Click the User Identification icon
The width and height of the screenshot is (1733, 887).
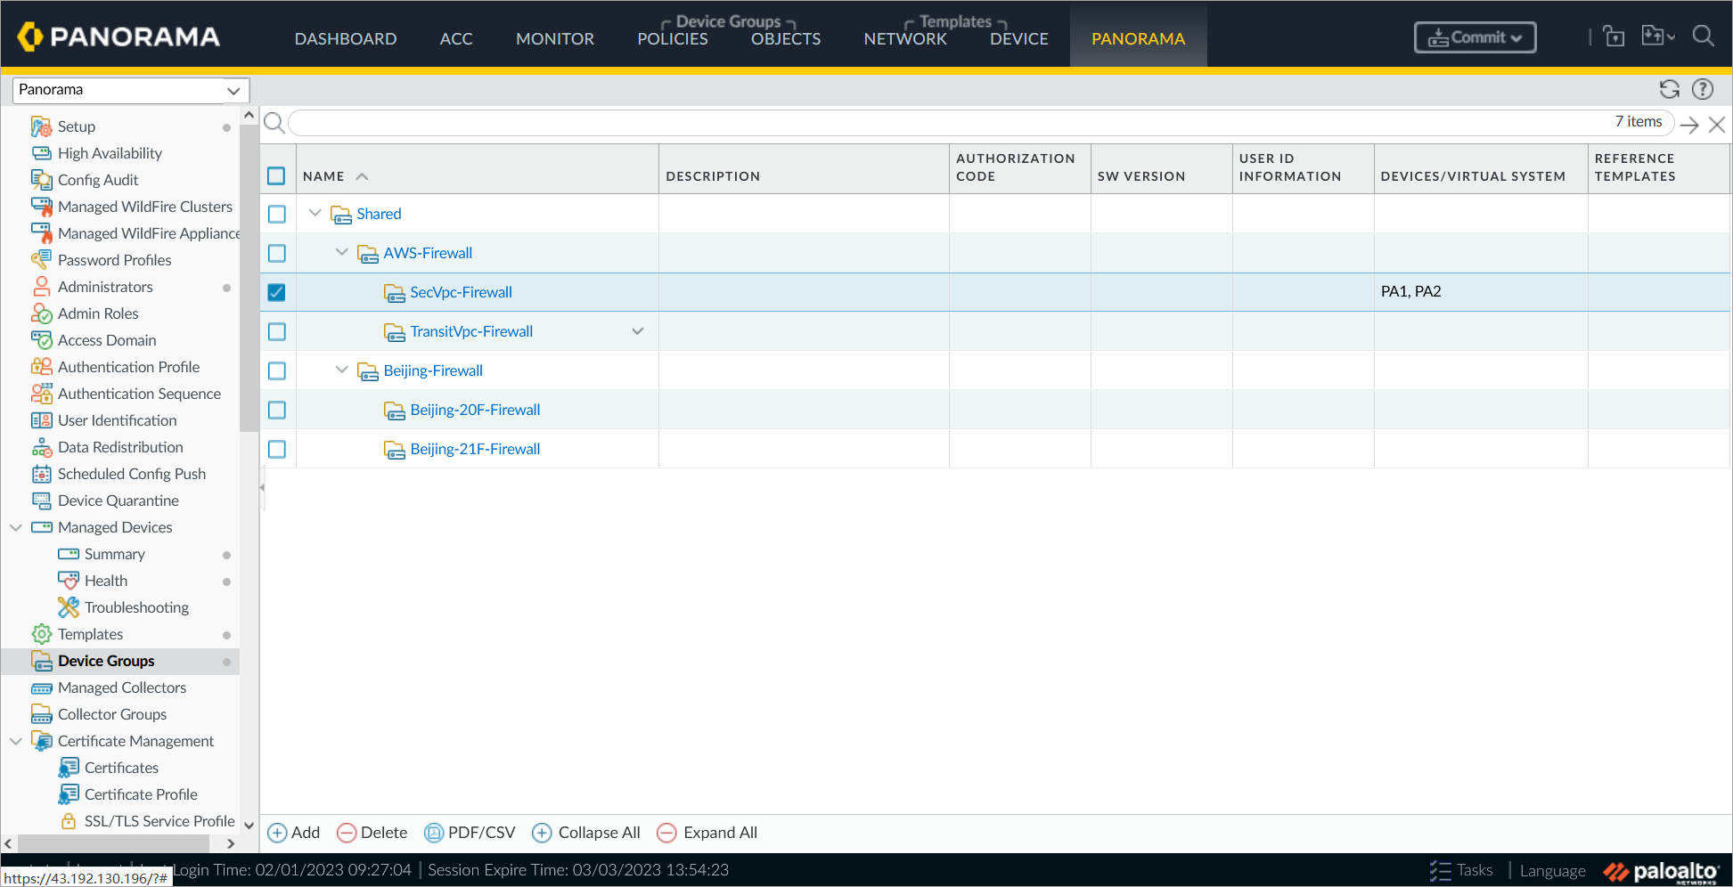pos(41,420)
